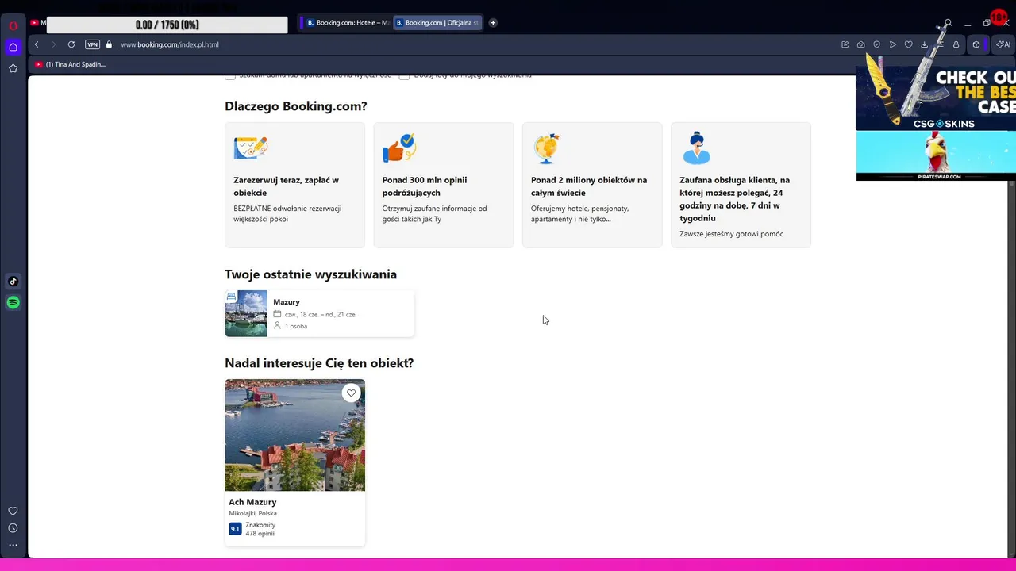Open the sidebar history clock icon

13,528
